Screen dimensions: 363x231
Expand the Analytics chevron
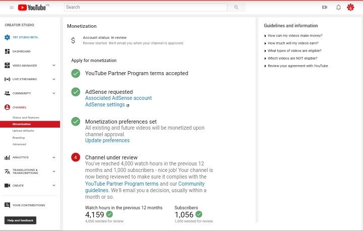pos(54,157)
